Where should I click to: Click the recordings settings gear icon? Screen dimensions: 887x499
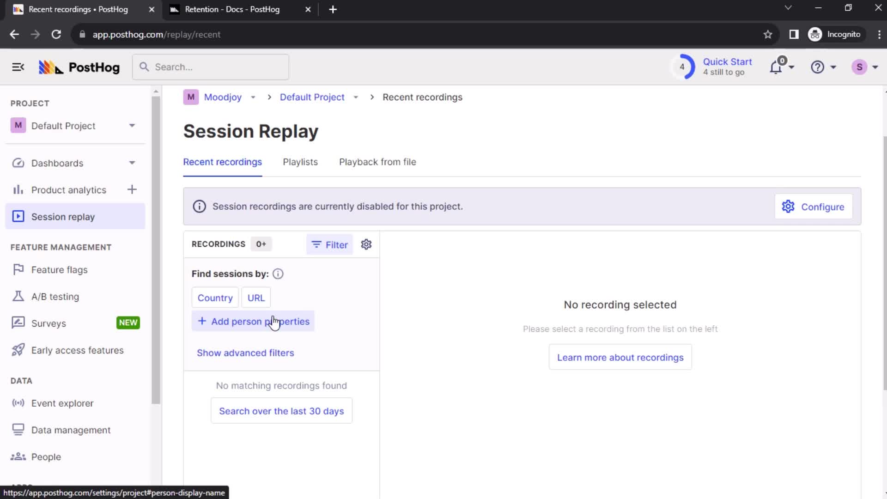pyautogui.click(x=366, y=244)
